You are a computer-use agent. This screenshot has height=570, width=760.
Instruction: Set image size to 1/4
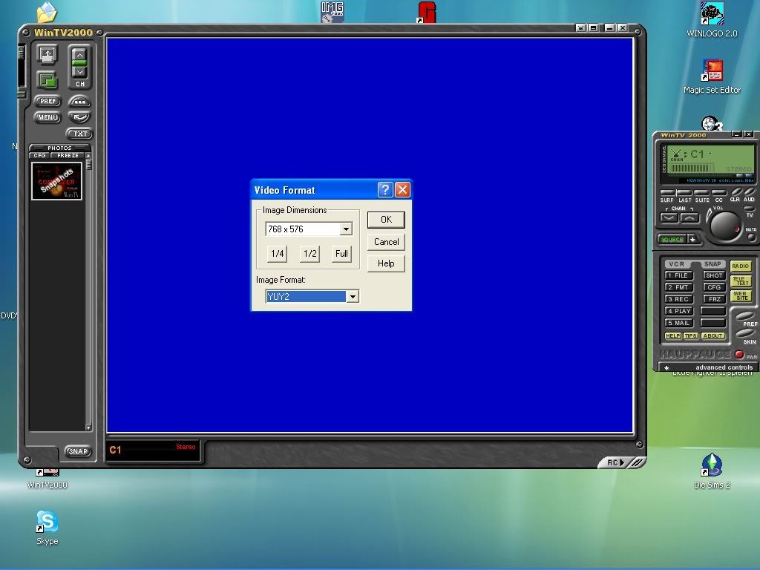pos(278,254)
